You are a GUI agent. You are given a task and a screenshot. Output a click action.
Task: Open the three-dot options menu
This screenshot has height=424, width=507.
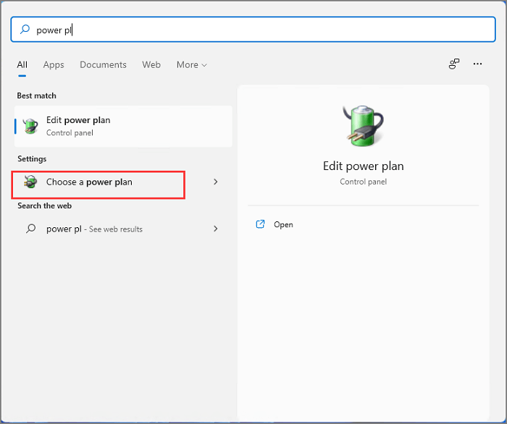(477, 64)
